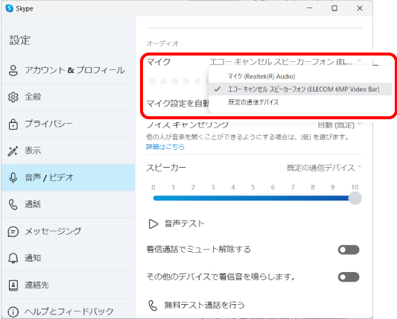Click the 設定 heading
Image resolution: width=397 pixels, height=319 pixels.
point(20,40)
